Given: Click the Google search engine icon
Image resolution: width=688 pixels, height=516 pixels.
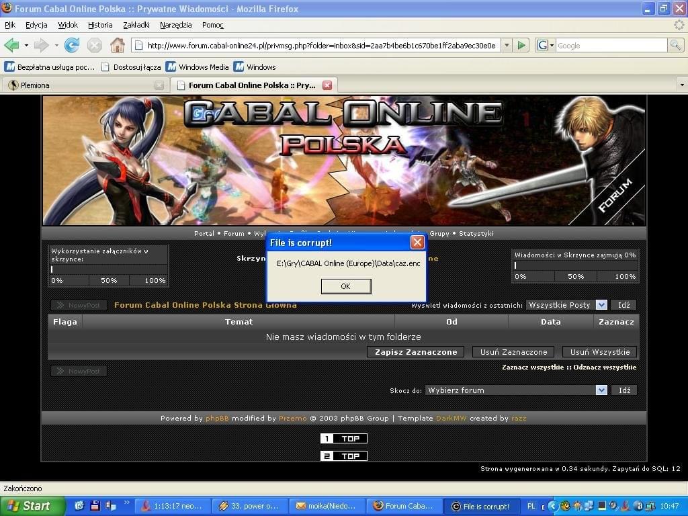Looking at the screenshot, I should point(543,45).
